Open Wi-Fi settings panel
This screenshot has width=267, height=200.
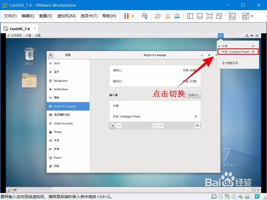(68, 64)
